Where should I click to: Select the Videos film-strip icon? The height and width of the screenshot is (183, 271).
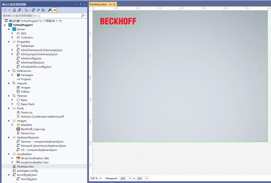click(x=18, y=91)
